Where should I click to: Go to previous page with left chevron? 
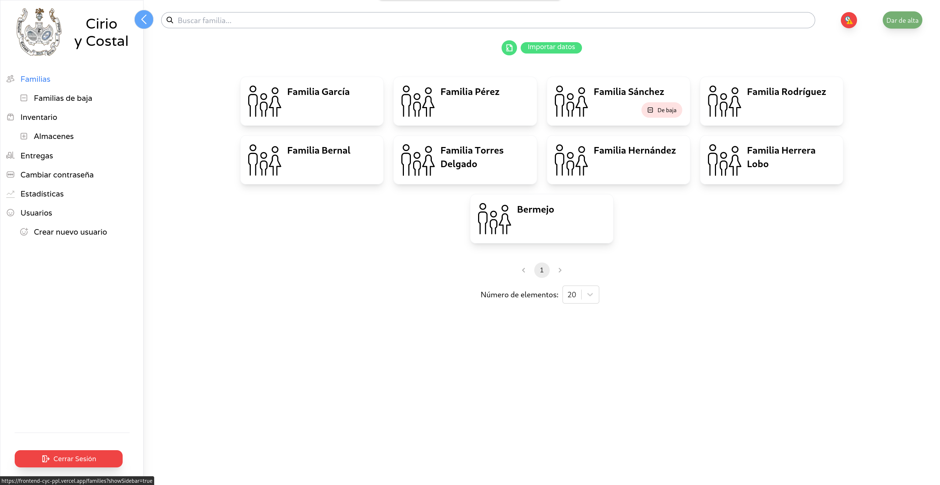point(524,270)
